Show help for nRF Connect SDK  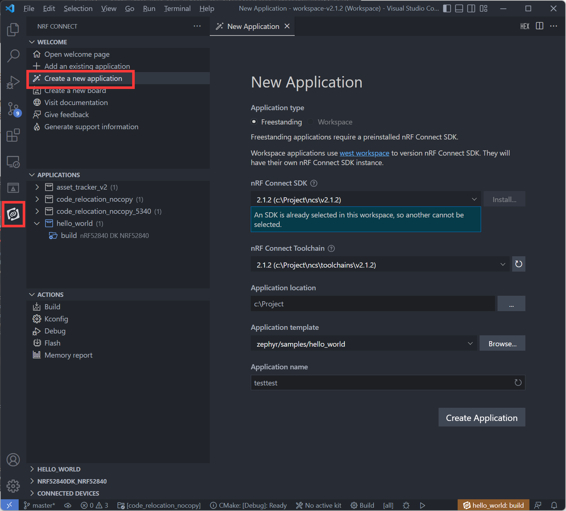click(314, 183)
